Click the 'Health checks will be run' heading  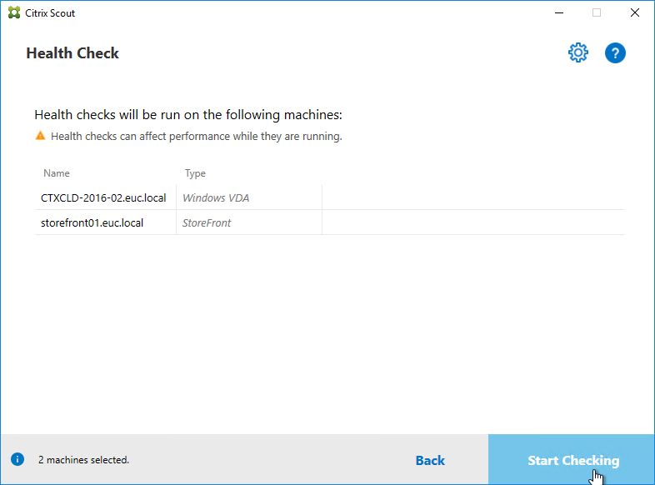[x=188, y=115]
